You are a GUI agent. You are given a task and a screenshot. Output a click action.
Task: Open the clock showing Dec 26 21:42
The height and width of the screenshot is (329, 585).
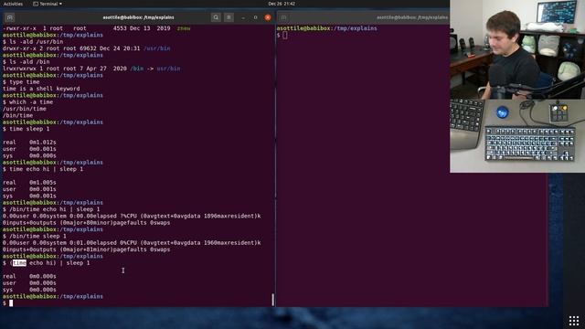pyautogui.click(x=282, y=4)
